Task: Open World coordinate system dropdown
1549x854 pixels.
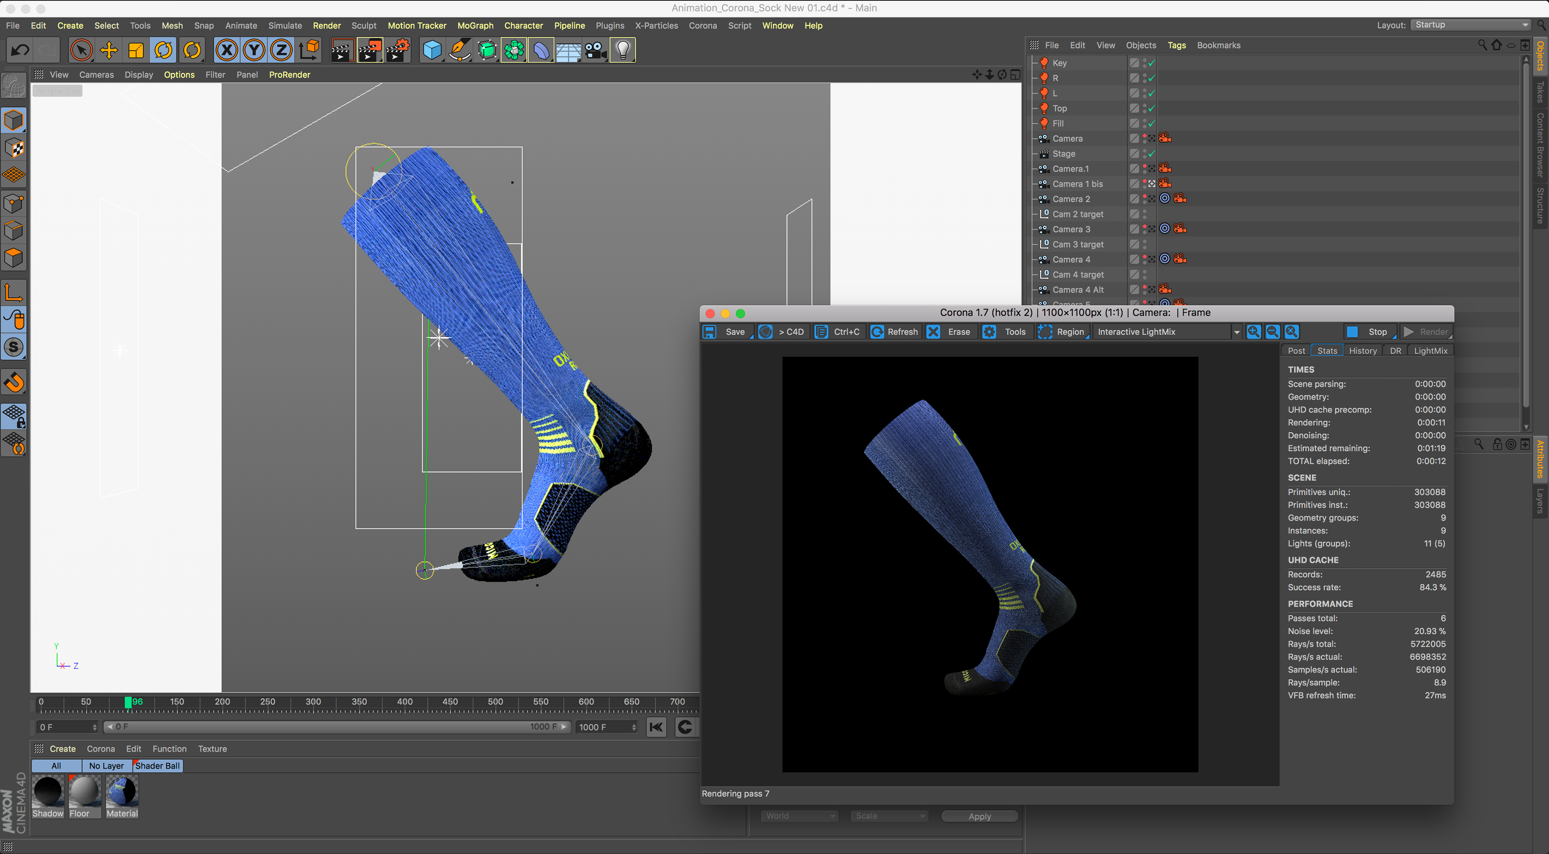Action: (799, 816)
